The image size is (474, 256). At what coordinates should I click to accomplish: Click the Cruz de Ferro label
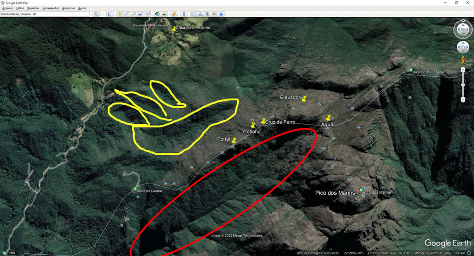(280, 122)
